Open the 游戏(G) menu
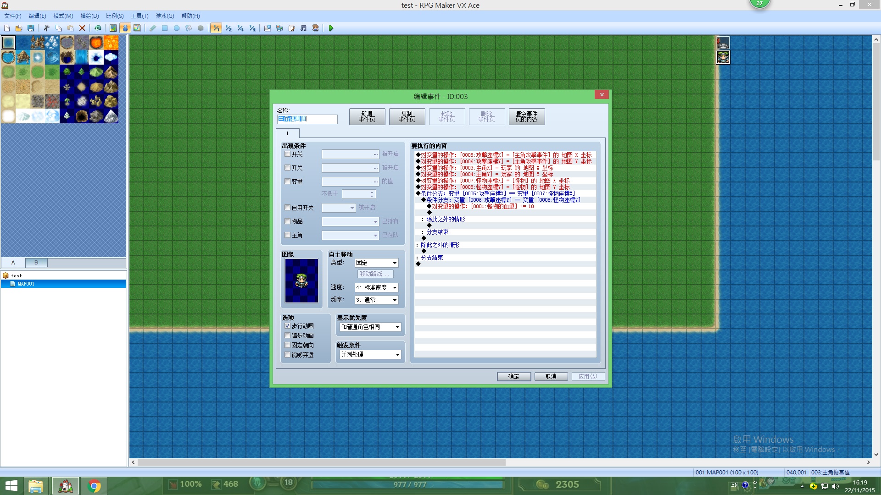The width and height of the screenshot is (881, 495). [x=165, y=16]
